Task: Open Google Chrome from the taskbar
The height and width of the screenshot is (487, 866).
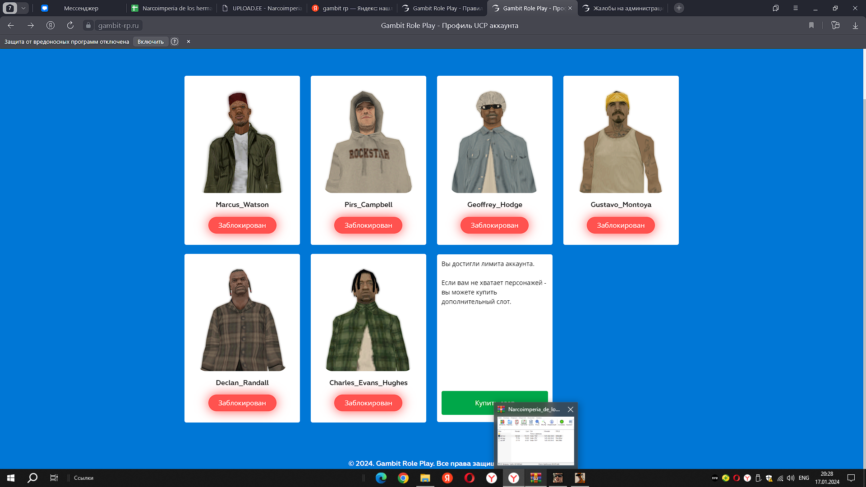Action: (x=403, y=478)
